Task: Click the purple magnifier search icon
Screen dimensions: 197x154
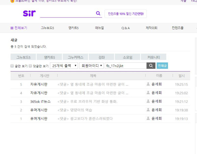Action: coord(98,13)
